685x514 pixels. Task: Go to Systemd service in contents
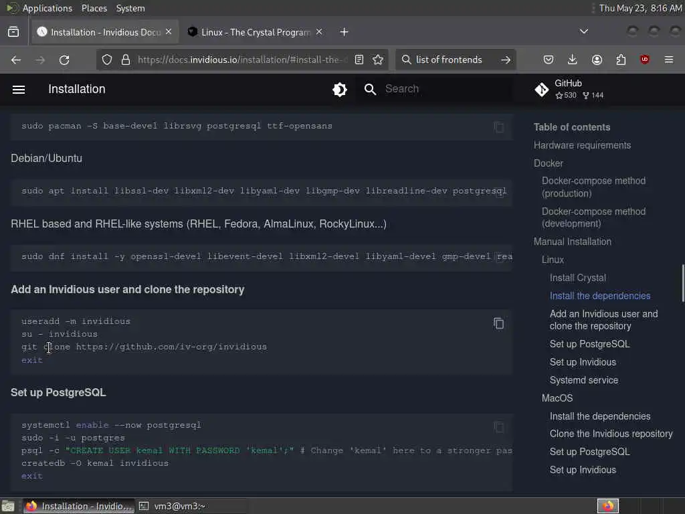(583, 380)
